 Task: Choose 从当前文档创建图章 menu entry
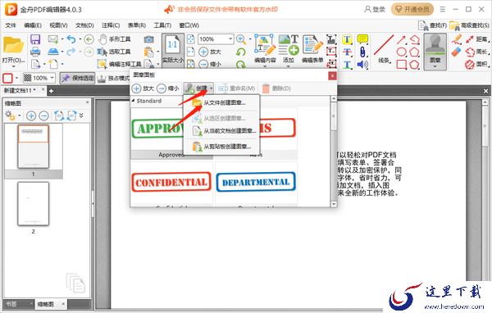221,131
